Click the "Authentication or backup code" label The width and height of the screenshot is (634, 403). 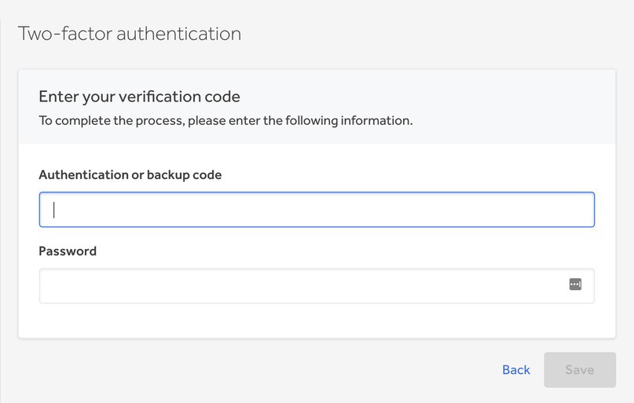coord(130,175)
